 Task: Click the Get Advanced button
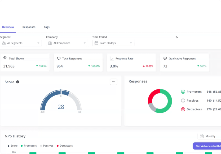(x=207, y=146)
